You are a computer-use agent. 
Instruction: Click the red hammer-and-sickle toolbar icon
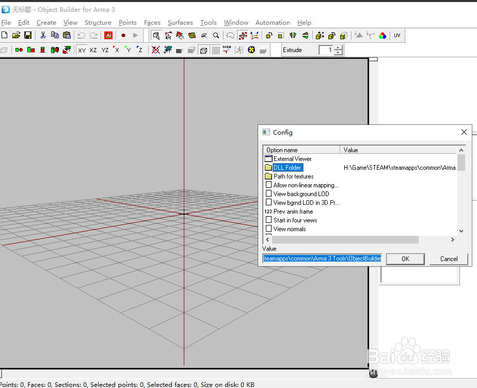[108, 35]
